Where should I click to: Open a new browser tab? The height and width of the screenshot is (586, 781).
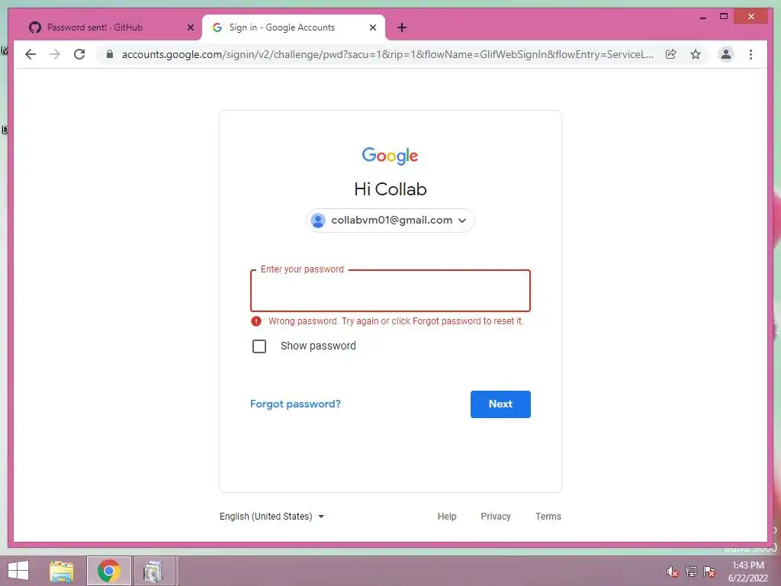[402, 27]
